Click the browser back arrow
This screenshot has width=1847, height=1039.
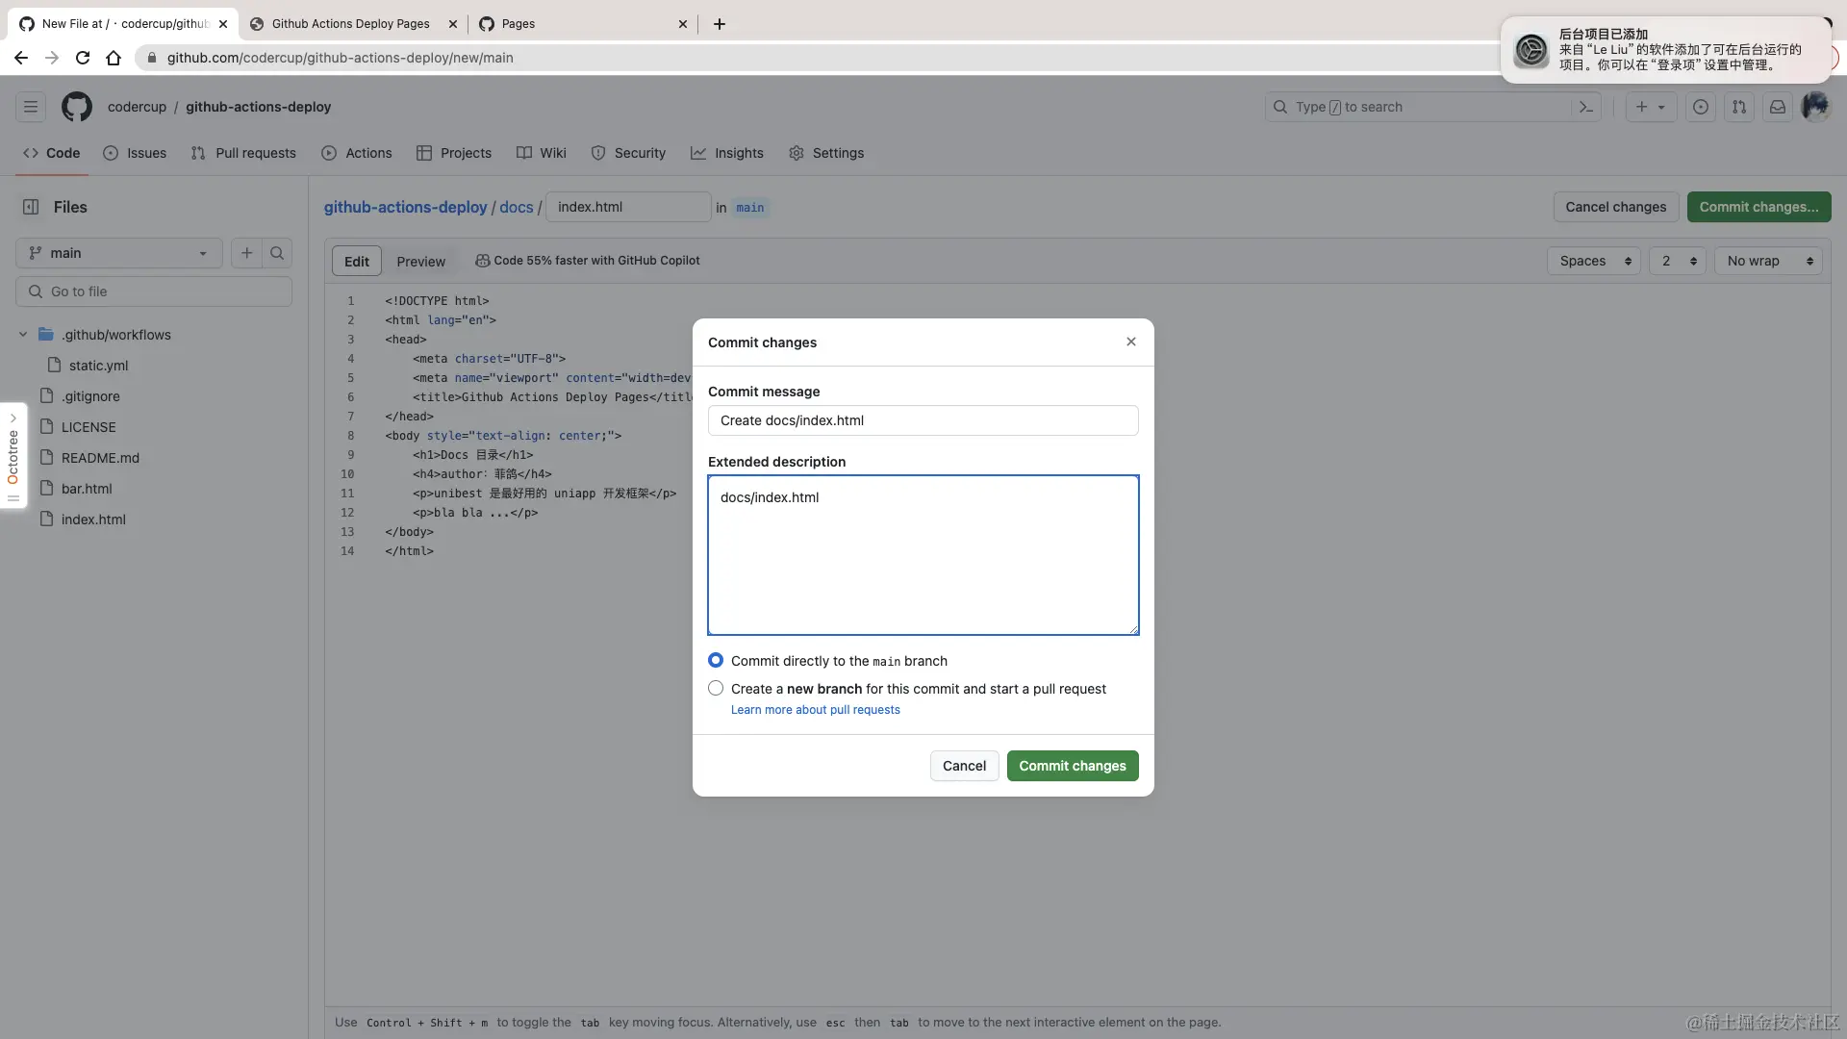(x=21, y=58)
